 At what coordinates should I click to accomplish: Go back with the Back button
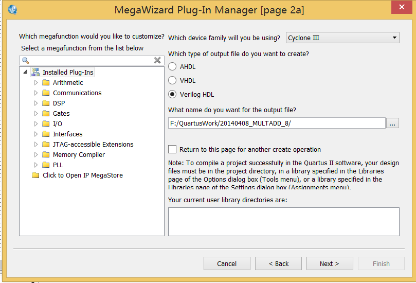click(278, 263)
